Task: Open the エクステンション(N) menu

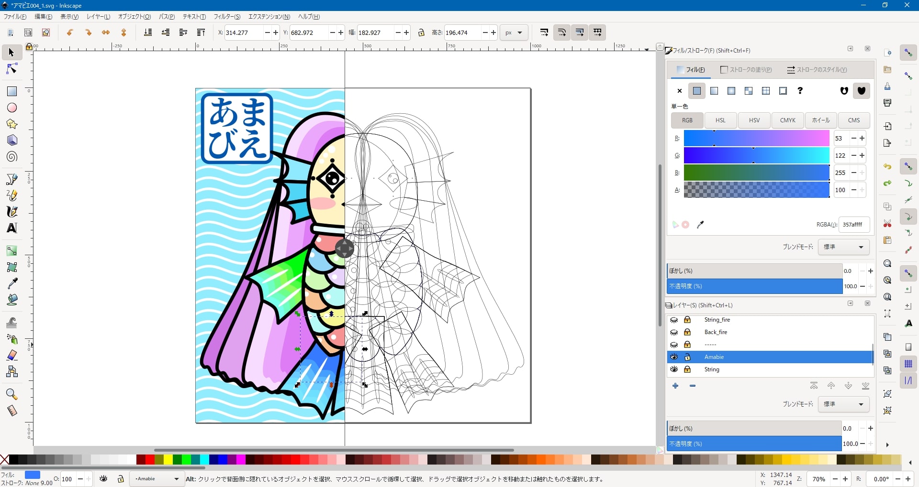Action: click(269, 17)
